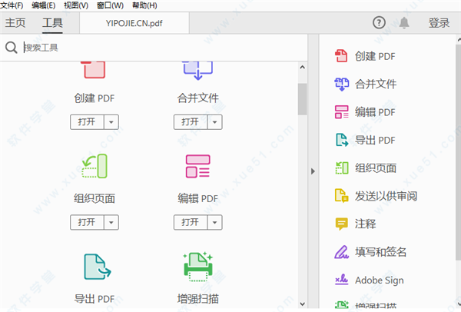Click 打开 button under 编辑 PDF
This screenshot has height=312, width=461.
pos(191,222)
